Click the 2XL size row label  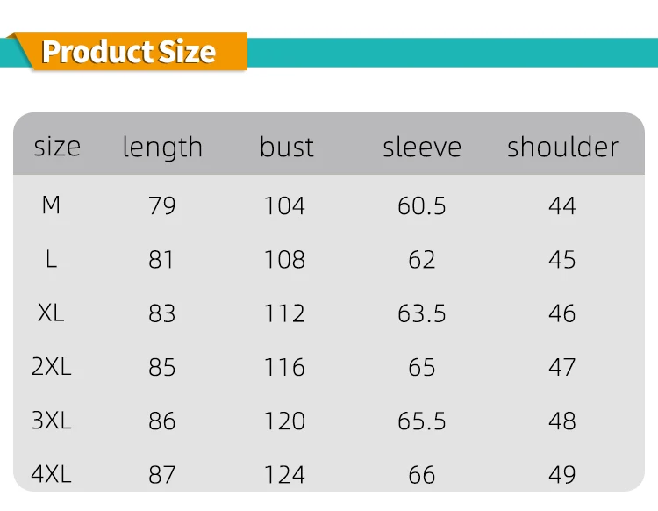point(51,366)
